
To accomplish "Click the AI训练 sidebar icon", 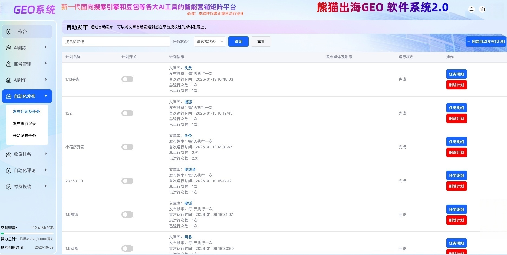I will tap(9, 48).
